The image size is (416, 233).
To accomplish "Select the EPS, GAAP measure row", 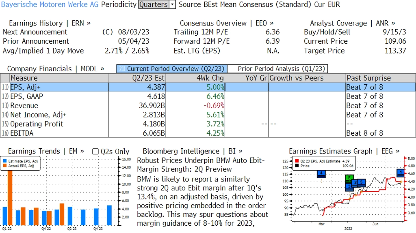I will tap(208, 96).
